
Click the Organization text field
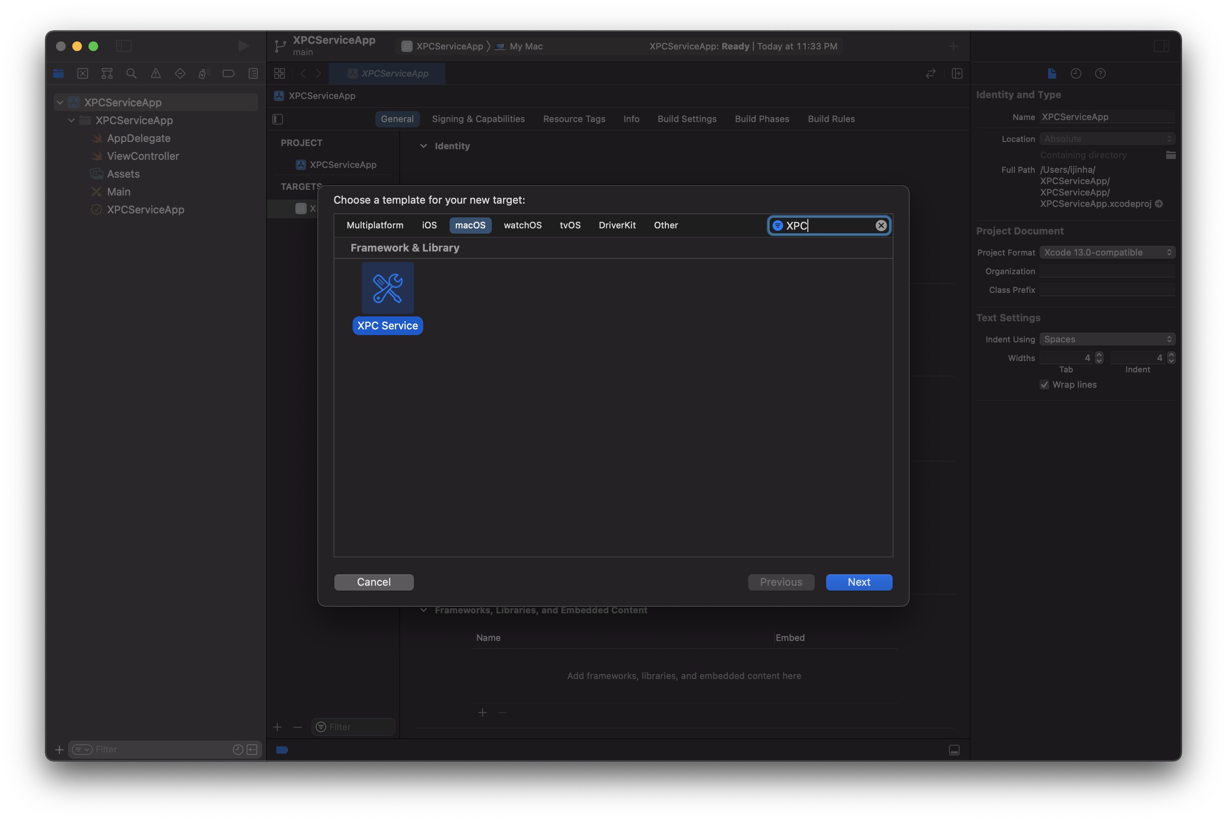[x=1107, y=271]
